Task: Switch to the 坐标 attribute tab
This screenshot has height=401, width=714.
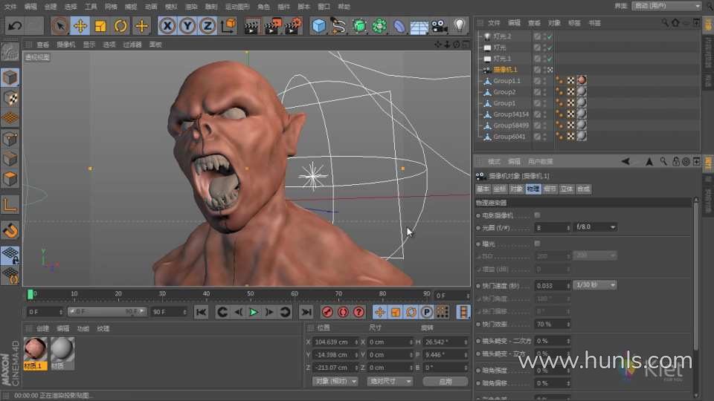Action: [x=500, y=189]
